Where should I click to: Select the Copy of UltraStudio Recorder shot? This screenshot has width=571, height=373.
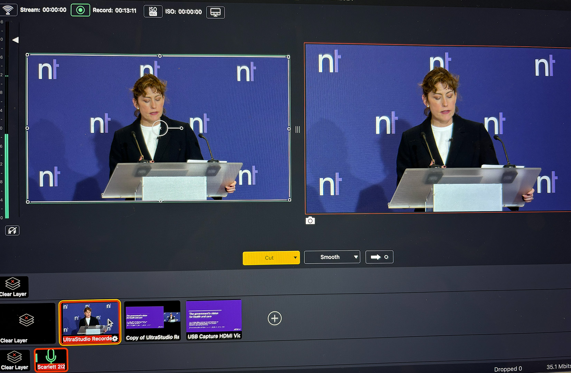tap(152, 321)
